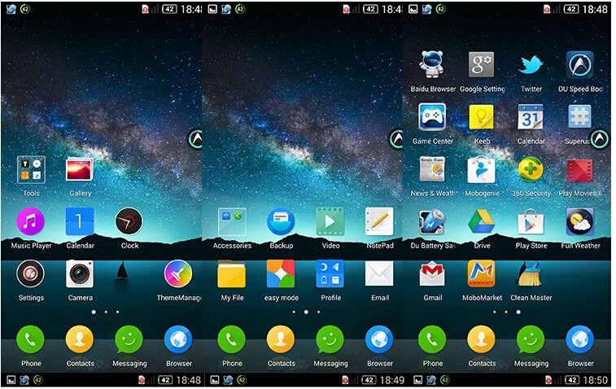Tap the Clock app icon
The image size is (616, 389).
[x=129, y=221]
